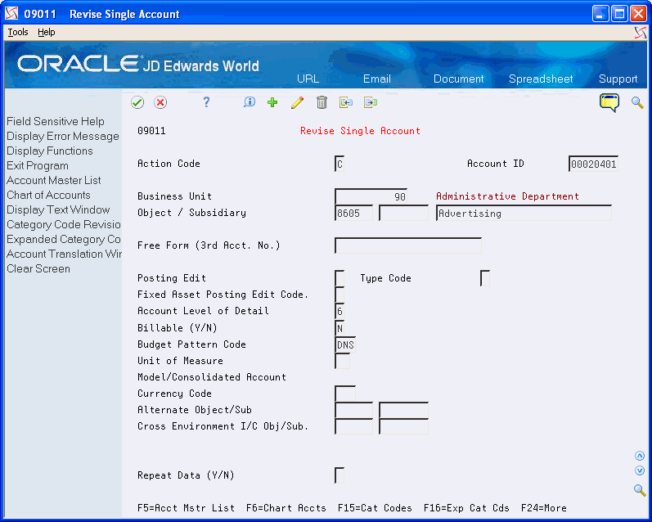Open Account Translation Window link
Viewport: 652px width, 522px height.
click(64, 254)
